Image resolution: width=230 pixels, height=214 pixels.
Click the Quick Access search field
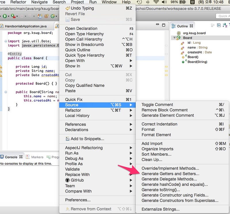[223, 16]
